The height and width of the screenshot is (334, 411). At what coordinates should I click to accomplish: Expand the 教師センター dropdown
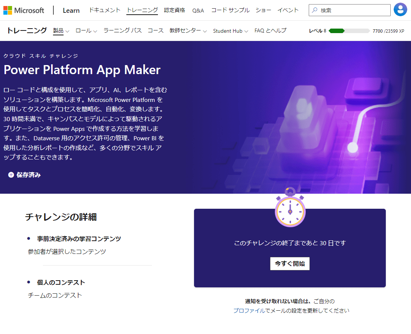point(188,31)
